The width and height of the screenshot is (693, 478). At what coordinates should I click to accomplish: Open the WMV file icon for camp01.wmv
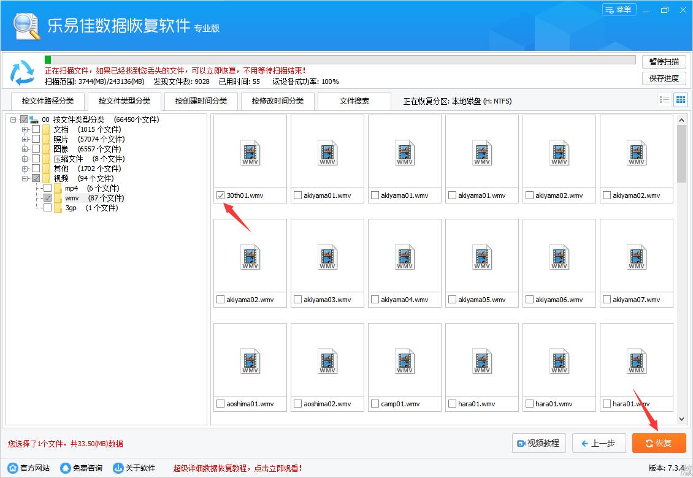click(x=404, y=362)
